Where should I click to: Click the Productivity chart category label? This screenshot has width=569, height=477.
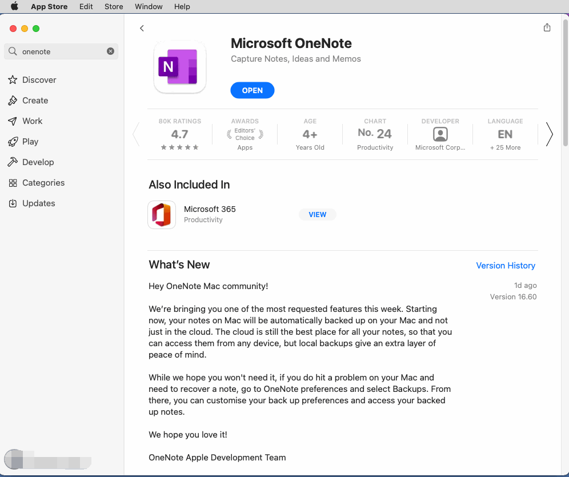click(x=375, y=147)
